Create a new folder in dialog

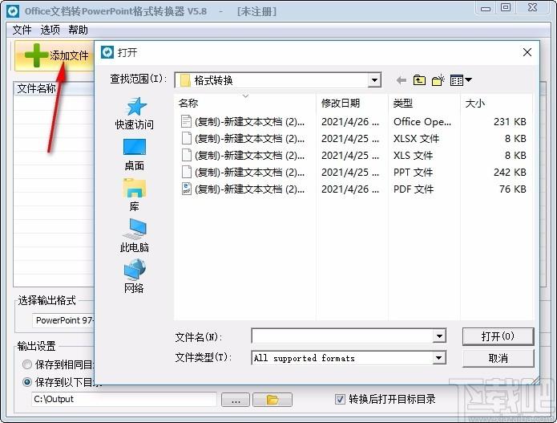pos(438,80)
